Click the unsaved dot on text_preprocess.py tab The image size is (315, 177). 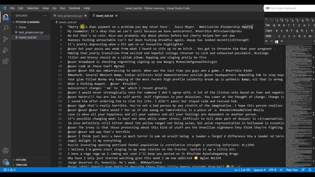tap(85, 16)
